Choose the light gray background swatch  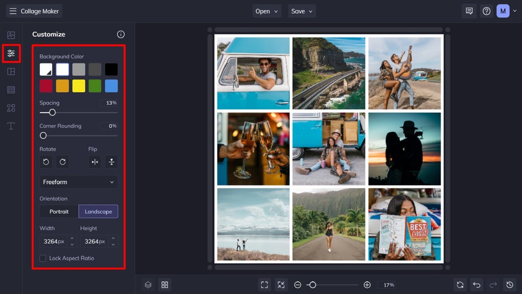tap(79, 70)
